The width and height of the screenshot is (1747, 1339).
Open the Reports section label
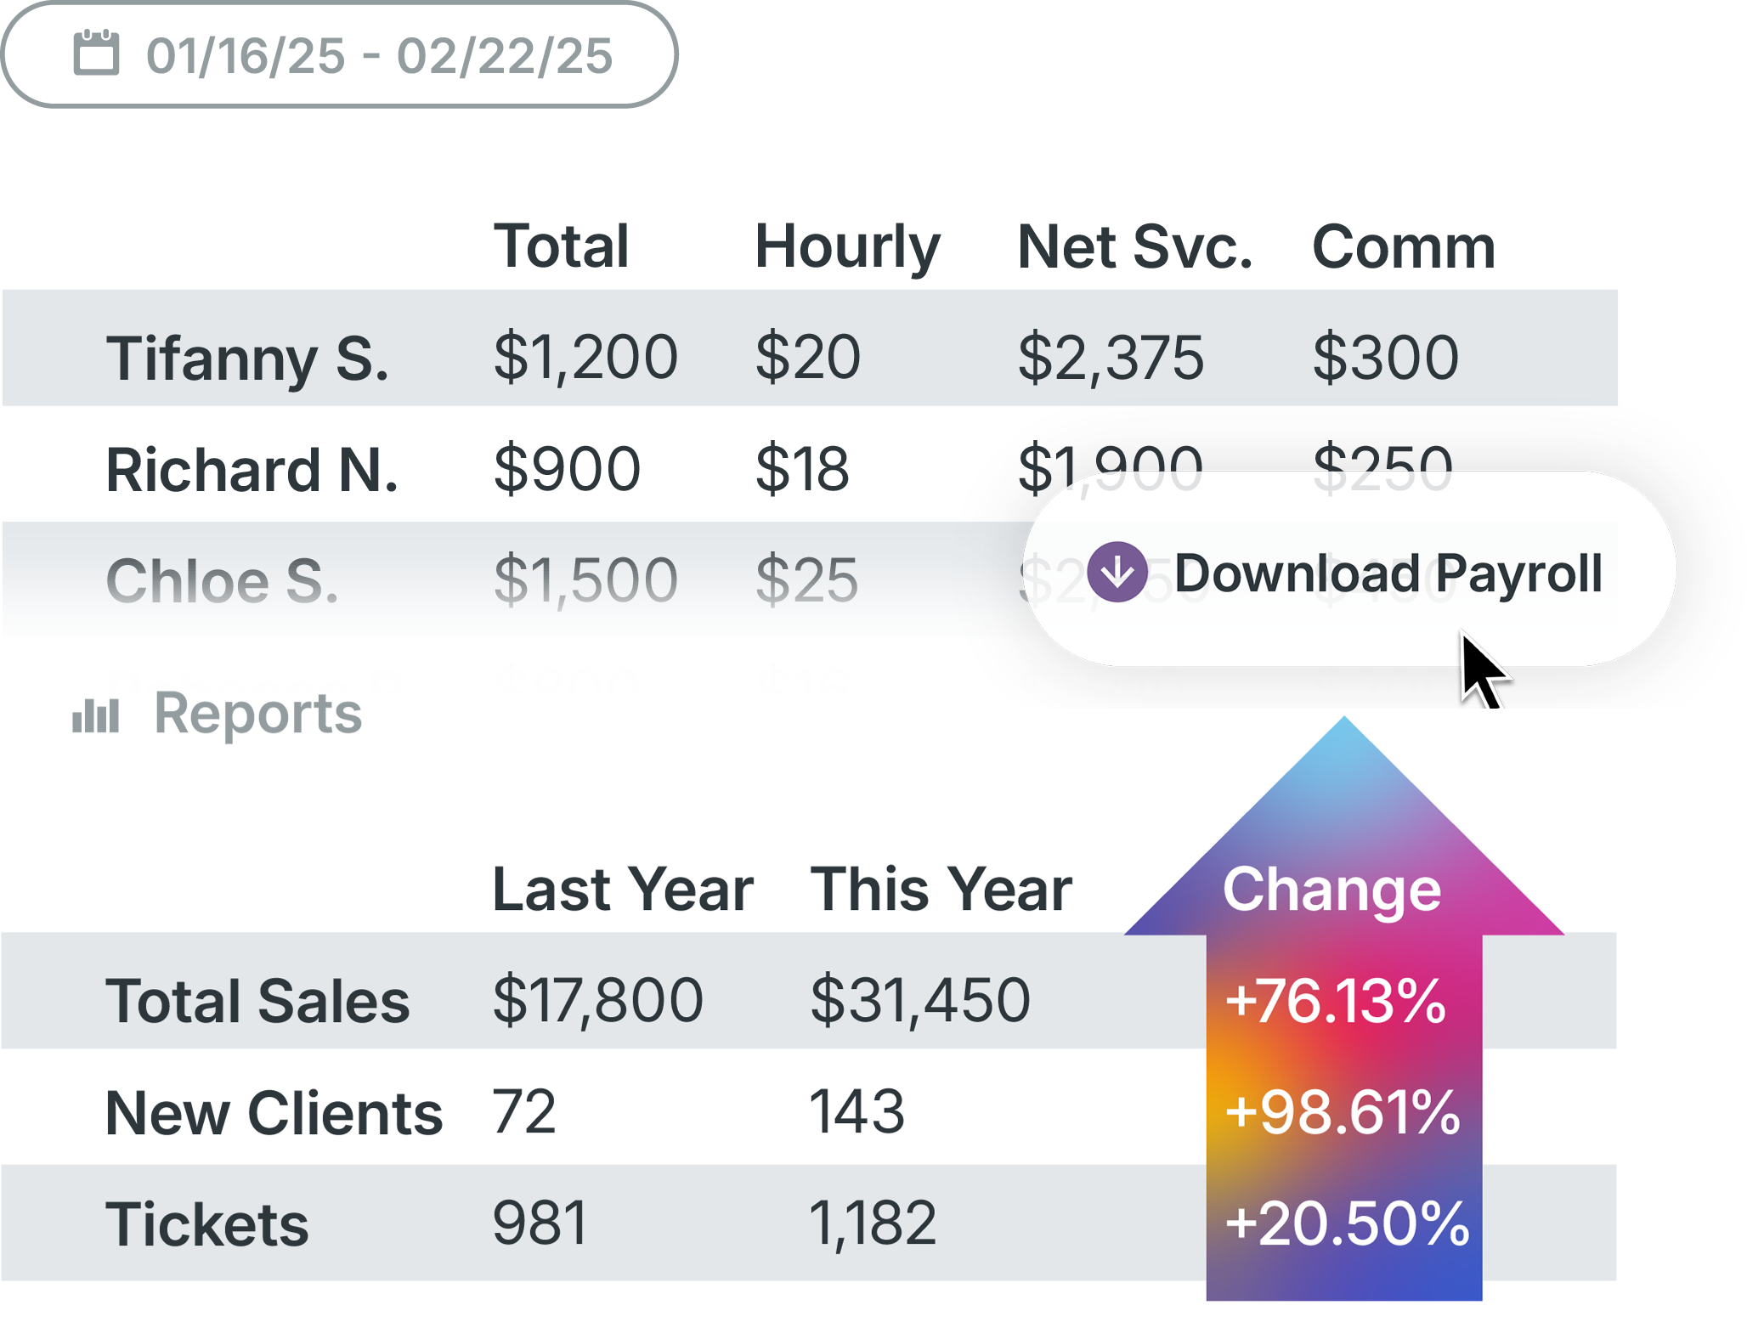(x=257, y=713)
